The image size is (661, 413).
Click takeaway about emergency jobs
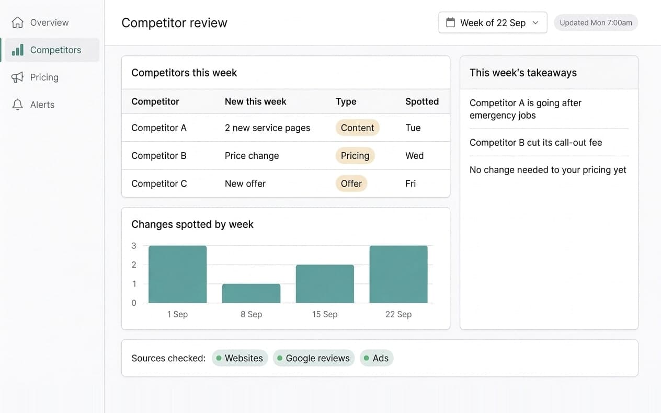pos(526,109)
